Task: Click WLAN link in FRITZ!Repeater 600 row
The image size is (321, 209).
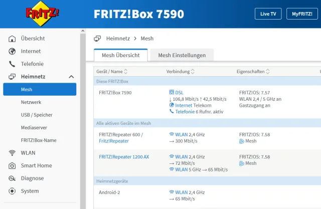Action: click(182, 134)
